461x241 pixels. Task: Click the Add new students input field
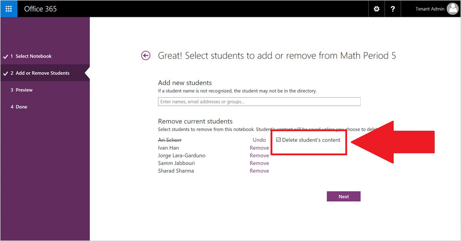coord(259,101)
